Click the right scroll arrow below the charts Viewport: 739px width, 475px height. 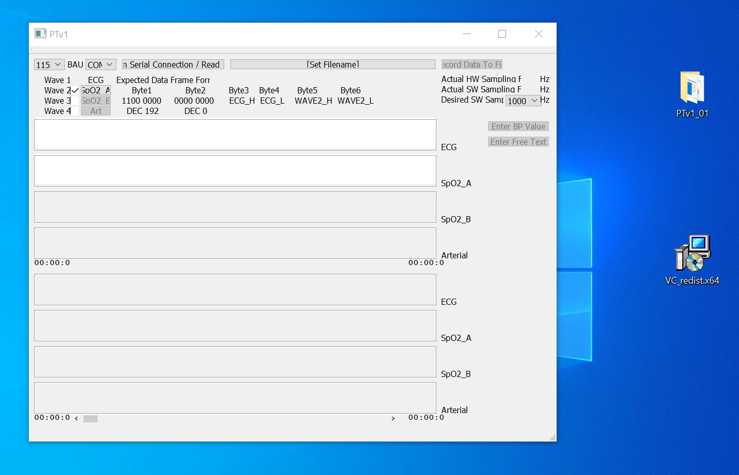tap(393, 418)
